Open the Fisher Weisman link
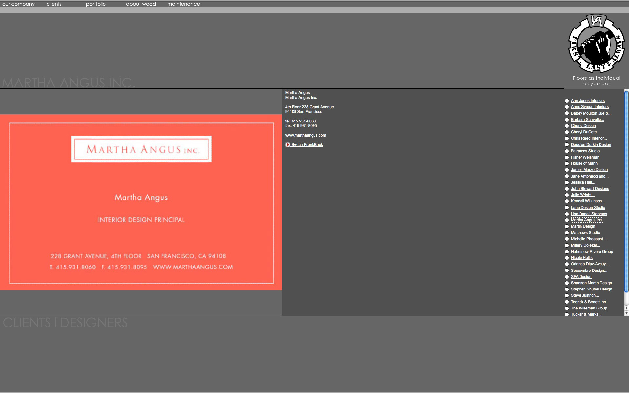This screenshot has height=393, width=629. coord(585,157)
